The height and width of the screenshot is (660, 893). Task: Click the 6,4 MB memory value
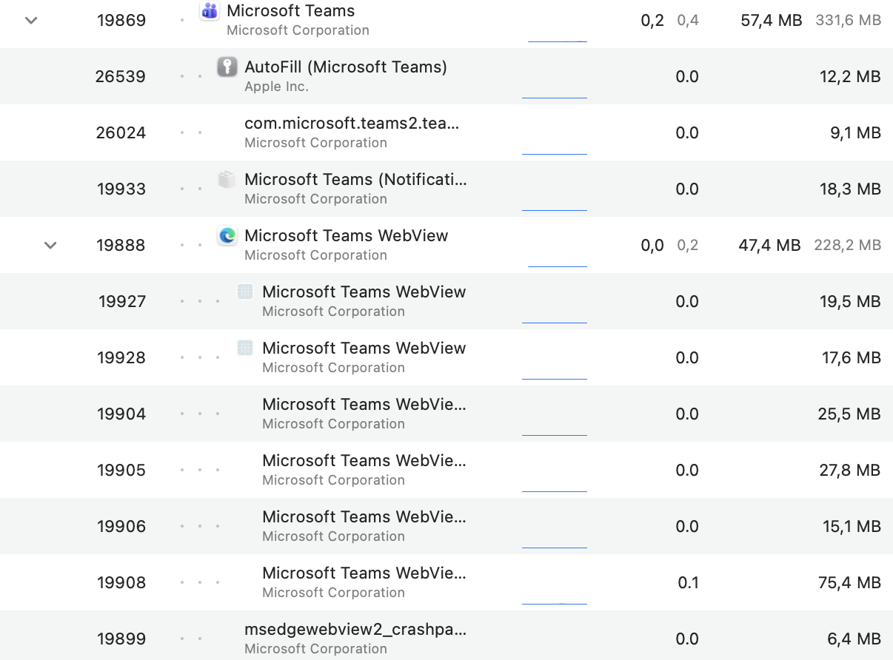pyautogui.click(x=855, y=639)
